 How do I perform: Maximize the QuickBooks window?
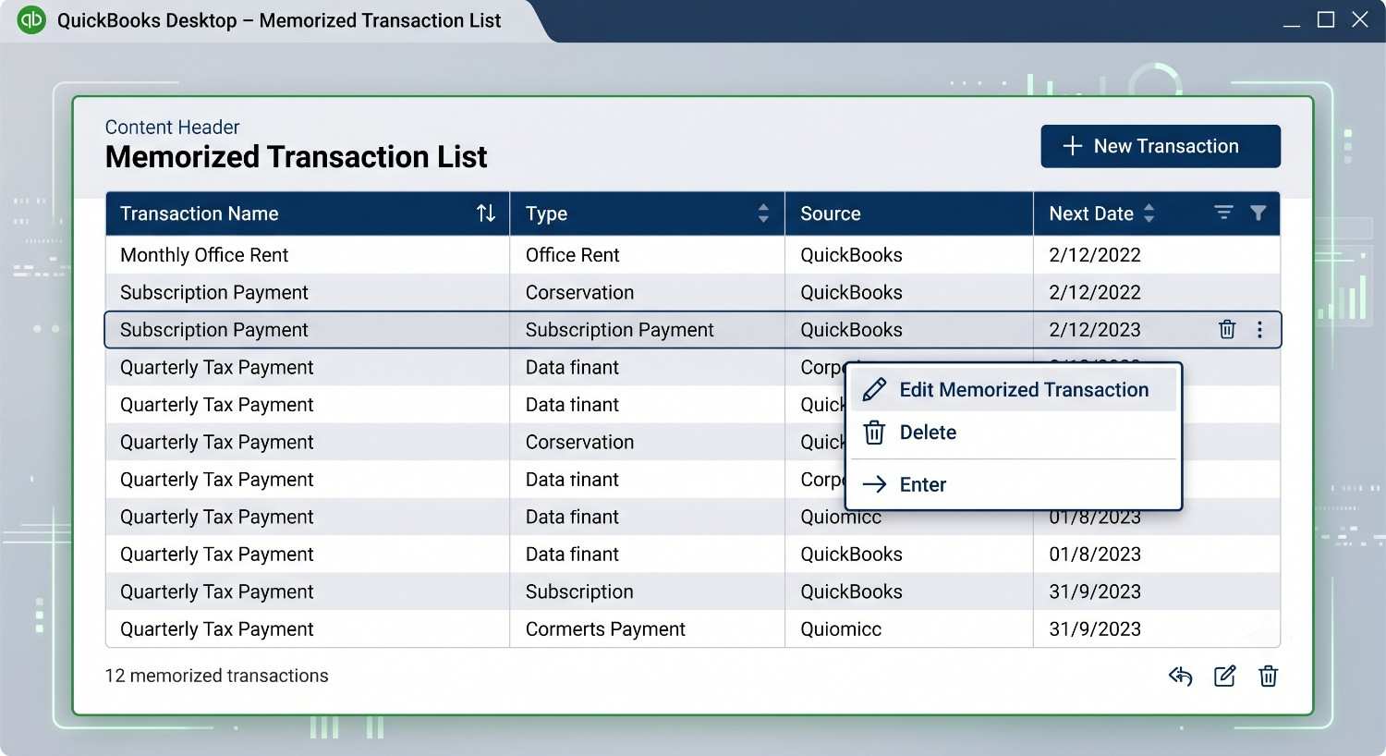pos(1326,19)
